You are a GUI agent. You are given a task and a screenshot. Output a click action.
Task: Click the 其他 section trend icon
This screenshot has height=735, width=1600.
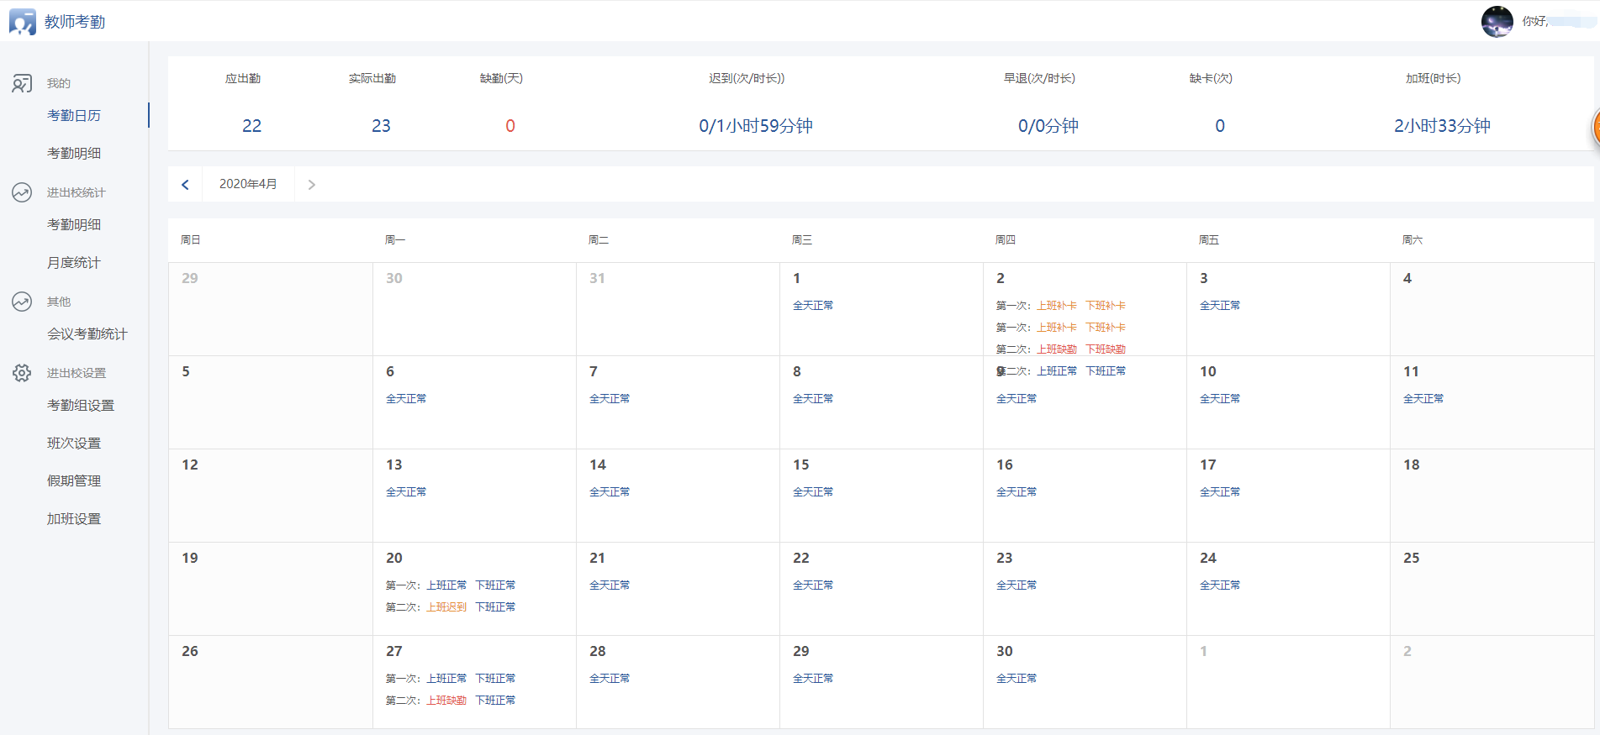click(x=22, y=302)
